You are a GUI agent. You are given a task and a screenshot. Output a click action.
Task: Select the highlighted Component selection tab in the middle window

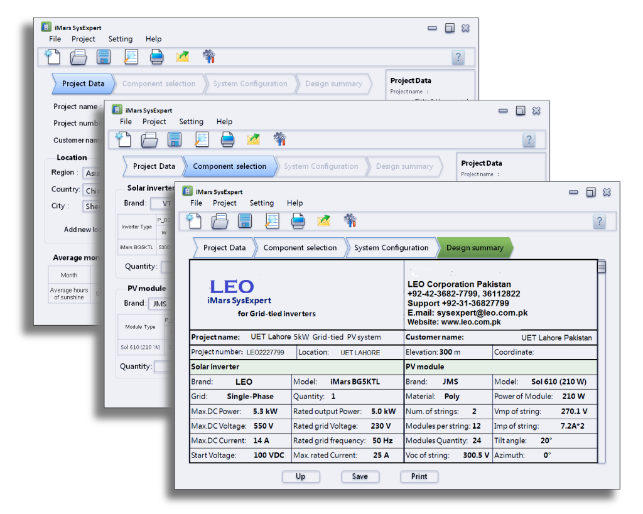[x=230, y=166]
